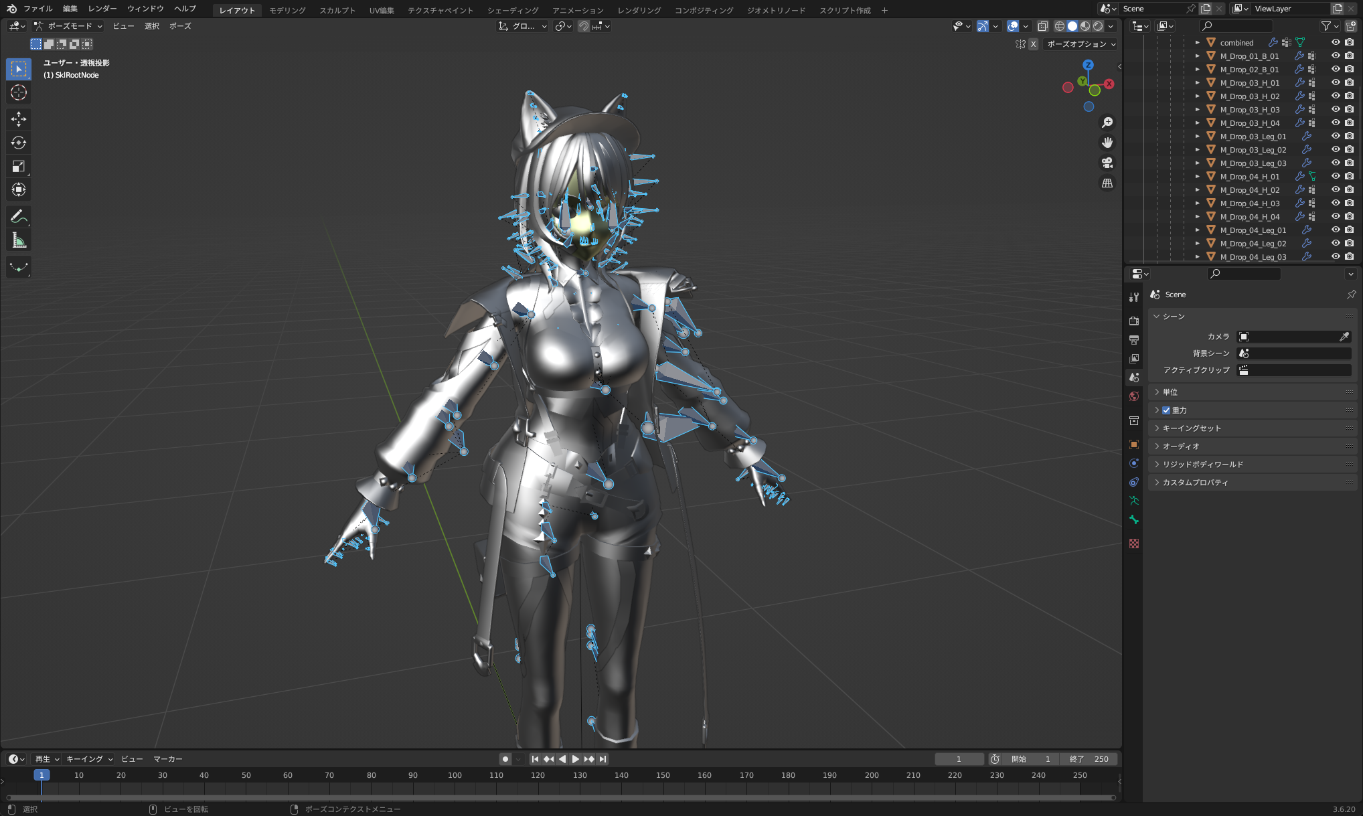Click the viewport zoom magnifier icon
This screenshot has width=1363, height=816.
(1107, 123)
